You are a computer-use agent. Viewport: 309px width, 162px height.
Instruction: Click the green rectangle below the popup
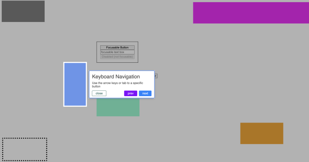coord(118,108)
